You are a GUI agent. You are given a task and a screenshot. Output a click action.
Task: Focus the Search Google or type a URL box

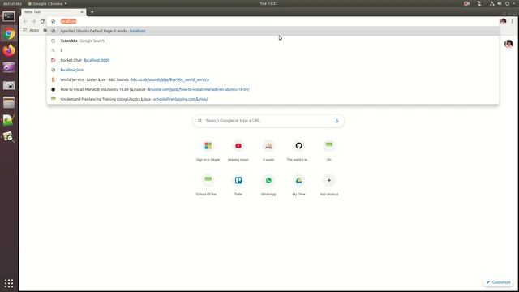[x=268, y=121]
